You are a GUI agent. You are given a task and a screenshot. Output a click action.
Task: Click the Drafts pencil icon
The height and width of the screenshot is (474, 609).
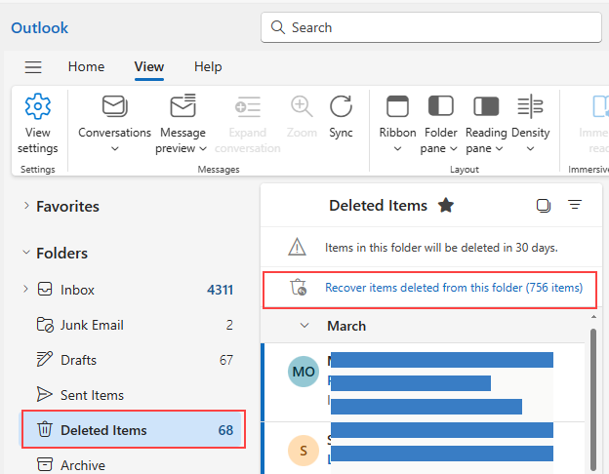click(x=44, y=359)
